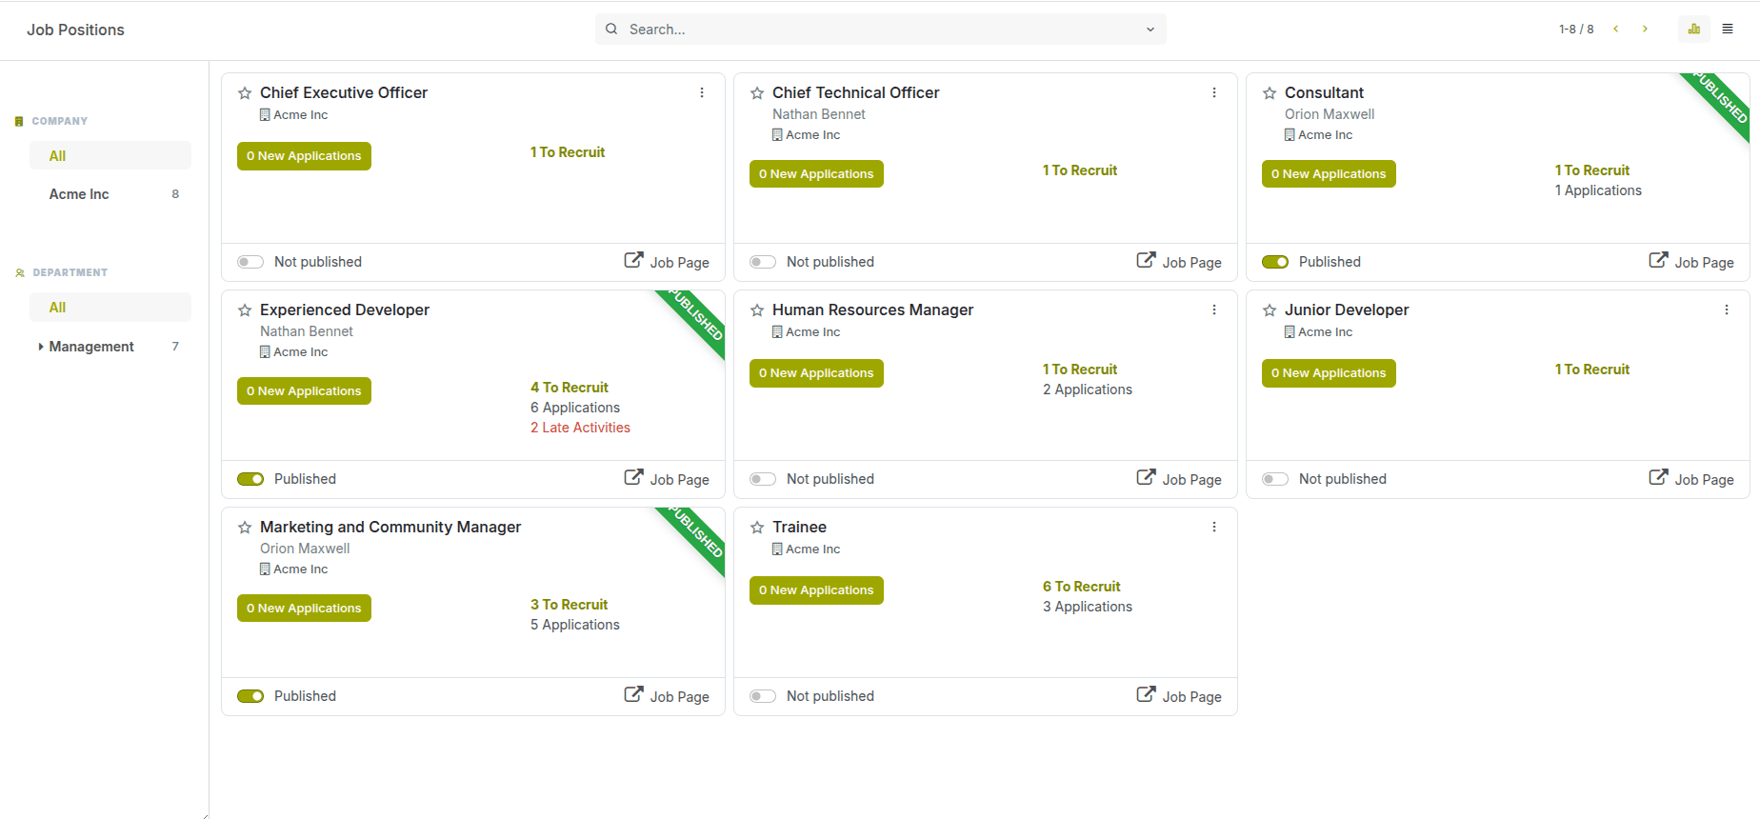
Task: Open kebab dropdown on Human Resources Manager card
Action: pyautogui.click(x=1214, y=310)
